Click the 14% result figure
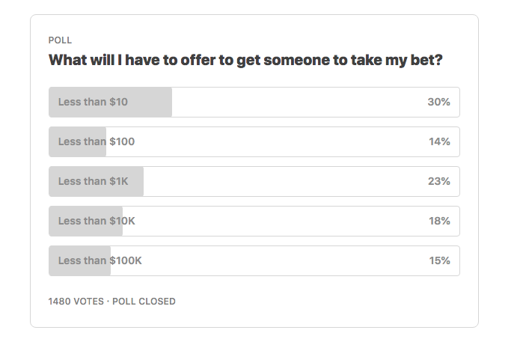The height and width of the screenshot is (348, 526). click(439, 141)
